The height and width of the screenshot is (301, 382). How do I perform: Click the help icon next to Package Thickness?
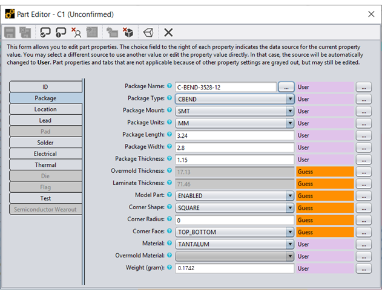pos(170,158)
